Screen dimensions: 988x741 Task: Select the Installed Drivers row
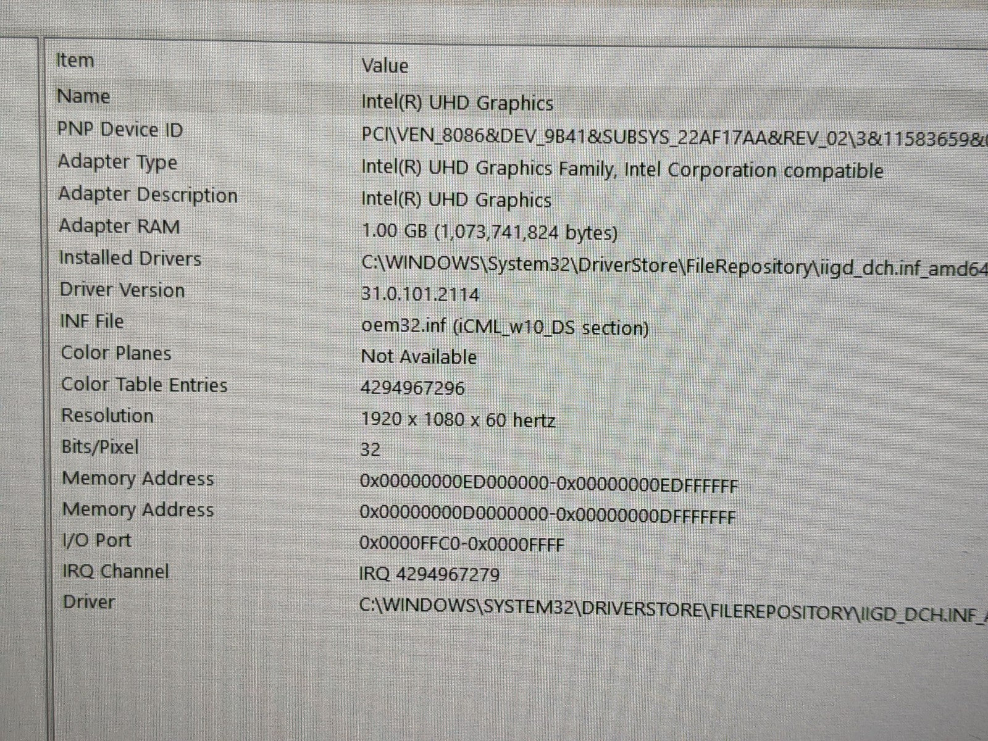click(x=130, y=258)
